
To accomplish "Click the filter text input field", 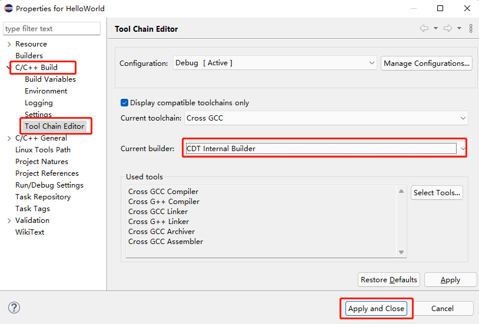I will coord(52,29).
